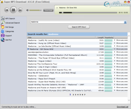Open MP3 Search section
The width and height of the screenshot is (131, 109).
click(10, 19)
